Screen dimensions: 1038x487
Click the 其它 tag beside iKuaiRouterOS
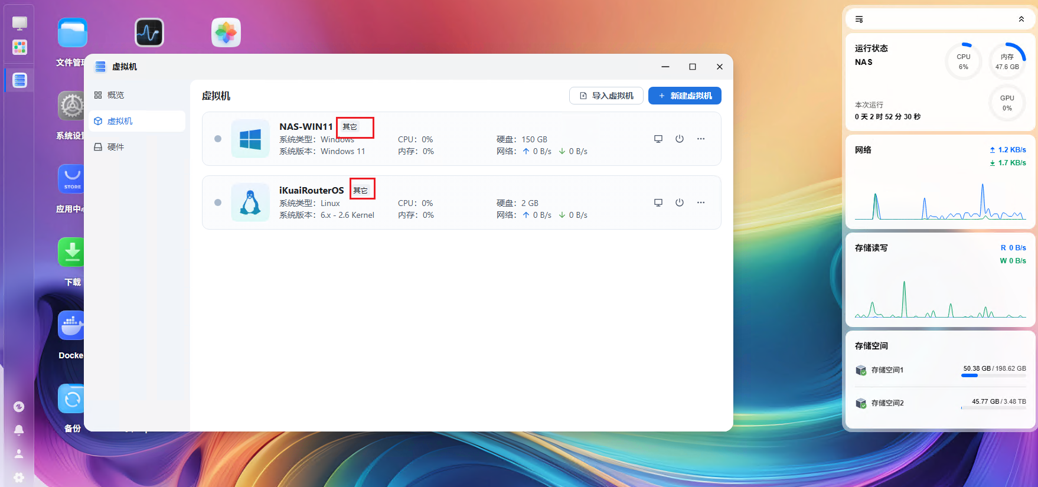pyautogui.click(x=360, y=190)
